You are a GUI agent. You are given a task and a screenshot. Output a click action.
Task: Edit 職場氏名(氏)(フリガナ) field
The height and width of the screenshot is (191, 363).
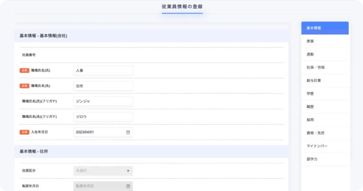(x=103, y=101)
